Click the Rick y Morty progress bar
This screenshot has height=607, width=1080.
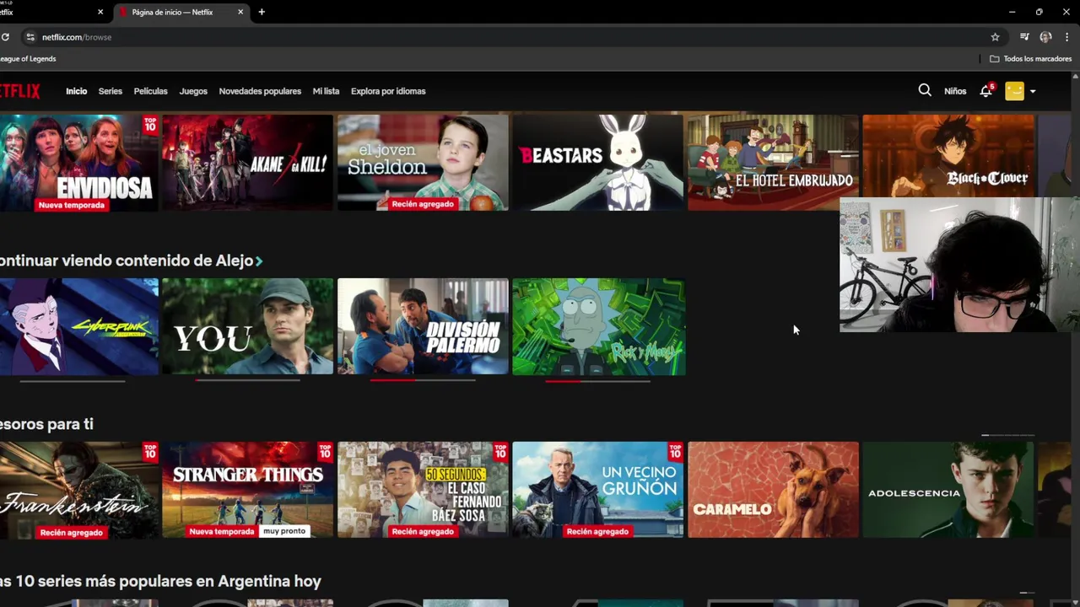tap(598, 380)
